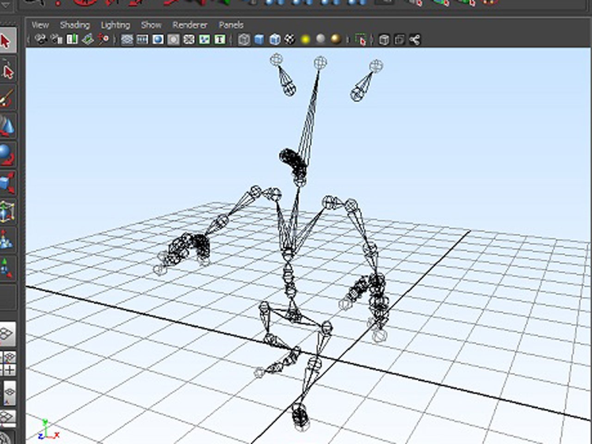This screenshot has height=444, width=592.
Task: Click the image plane icon
Action: pos(87,40)
